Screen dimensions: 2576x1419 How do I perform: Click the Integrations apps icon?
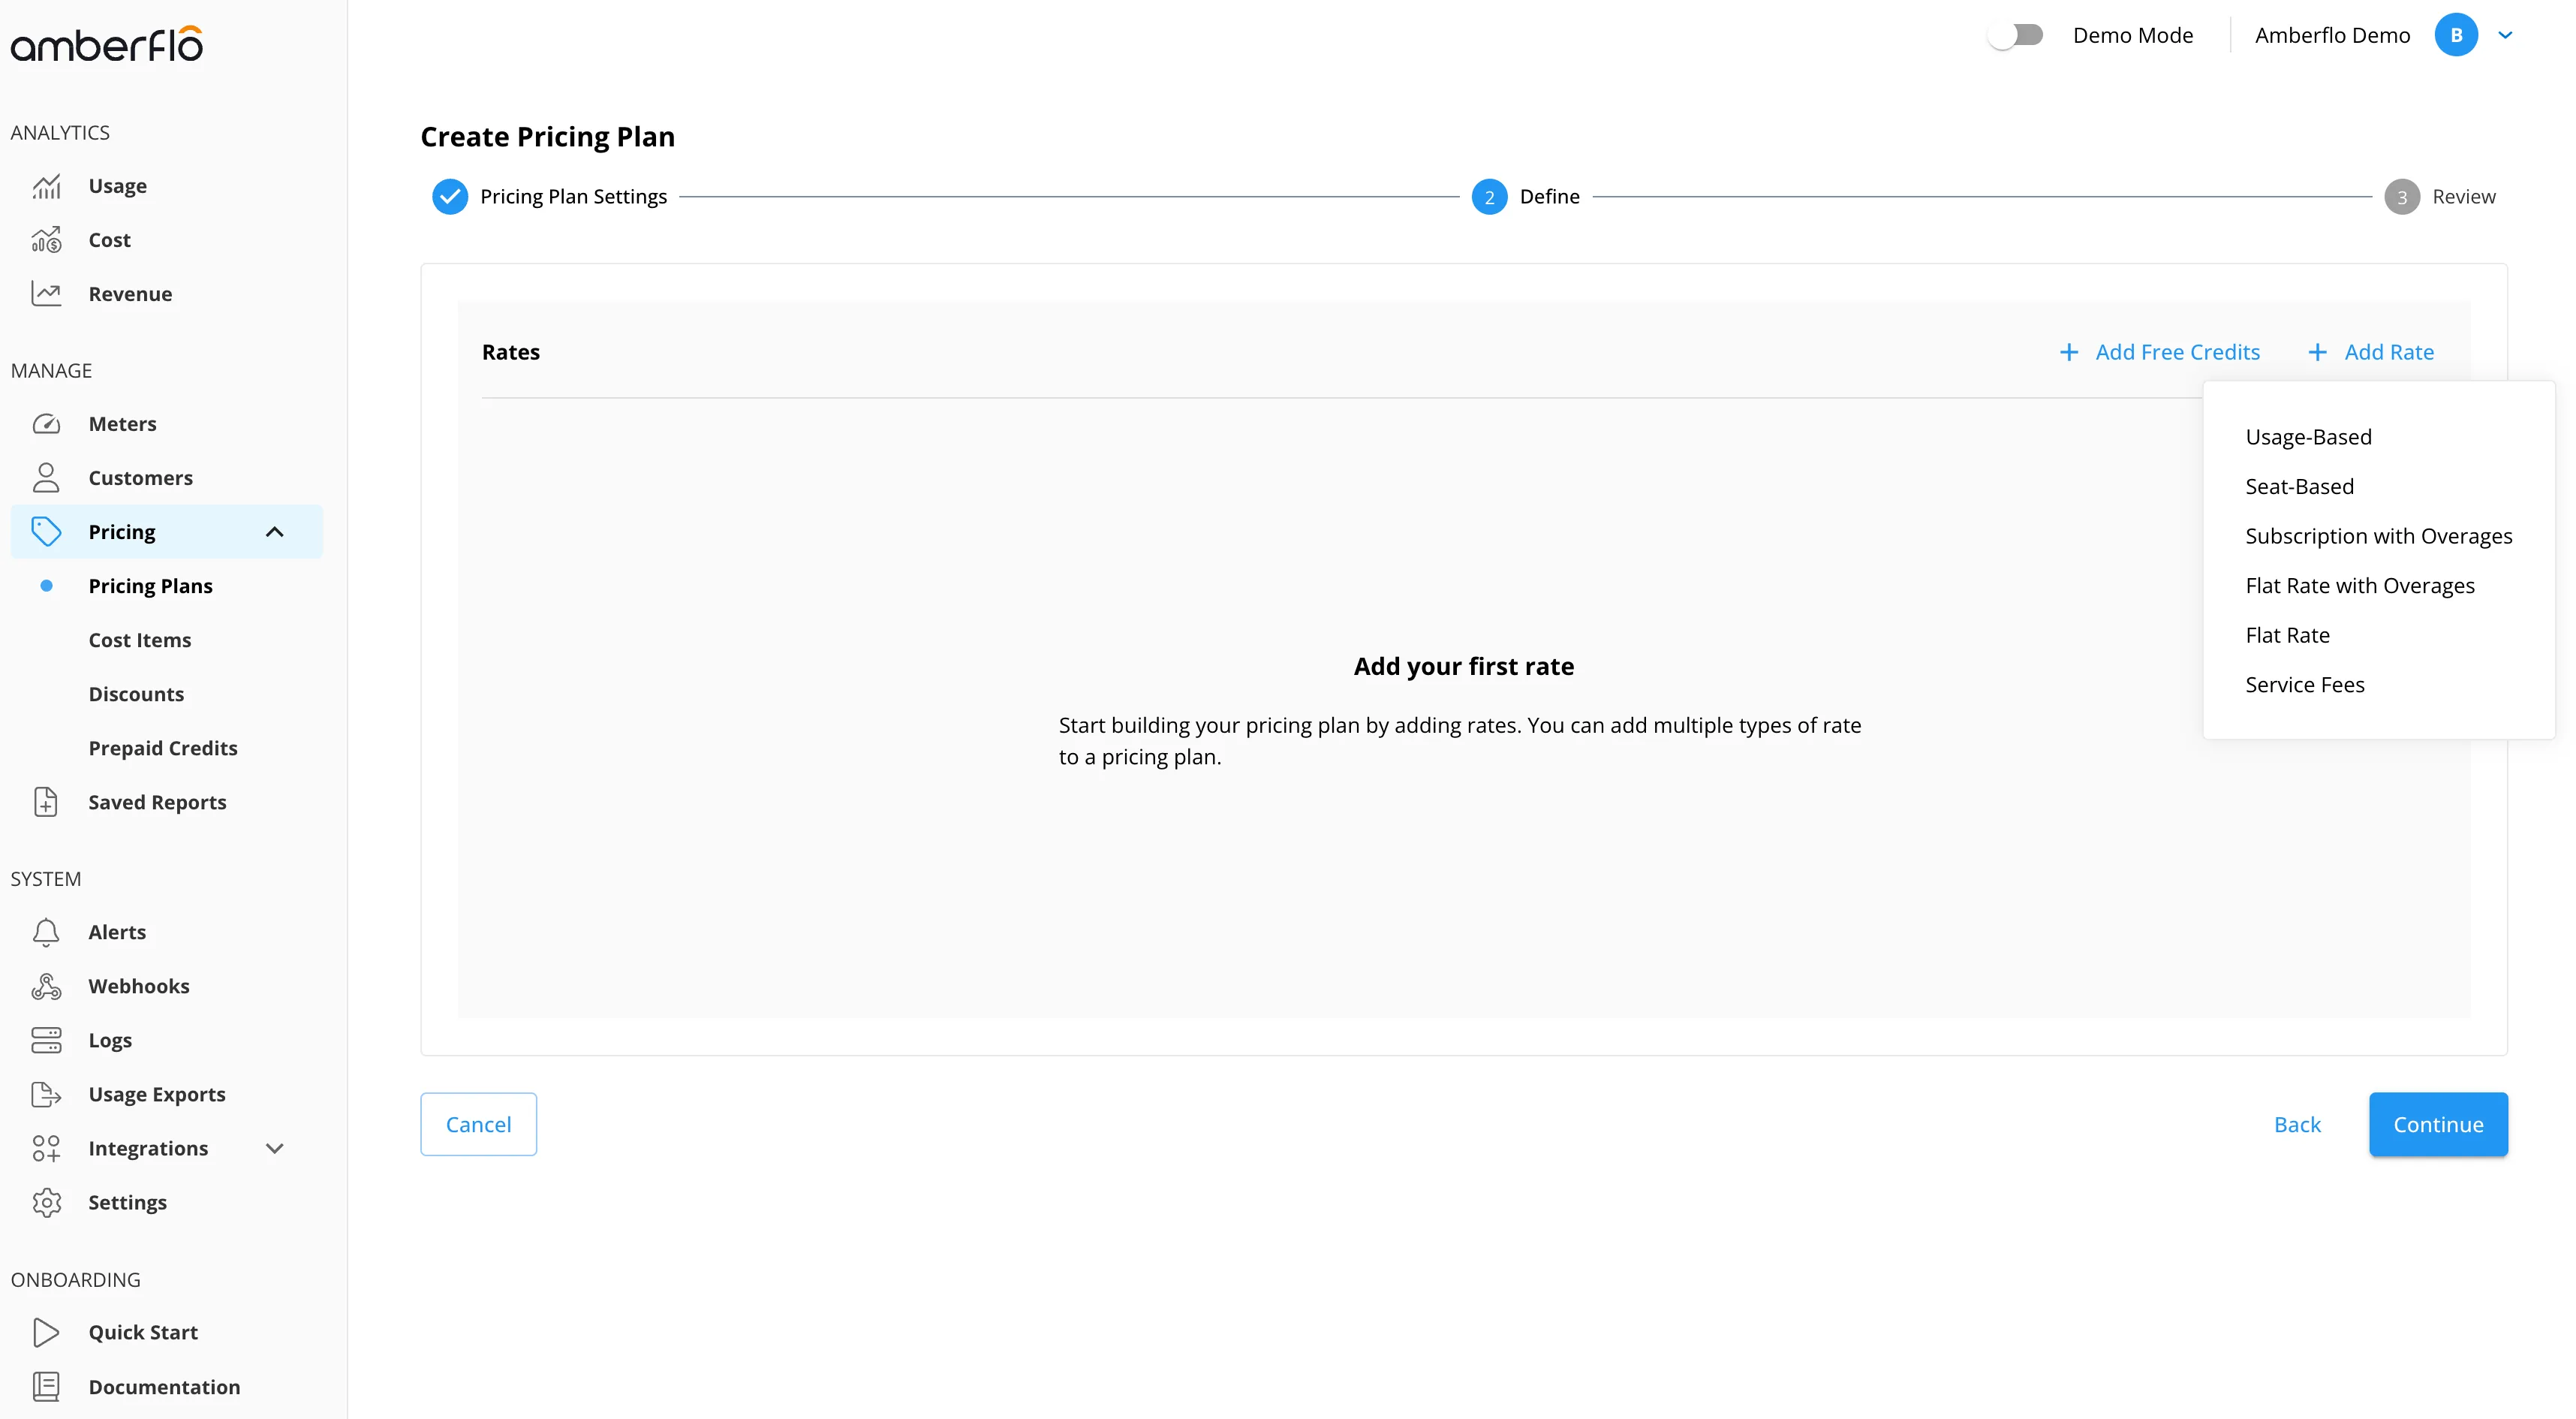point(46,1148)
